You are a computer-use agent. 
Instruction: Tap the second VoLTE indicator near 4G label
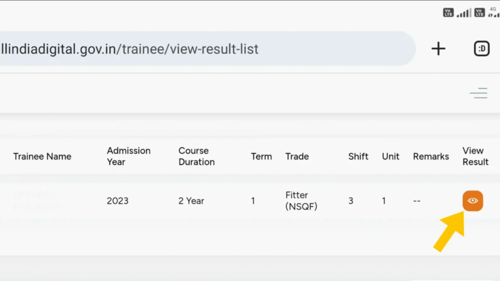point(479,12)
